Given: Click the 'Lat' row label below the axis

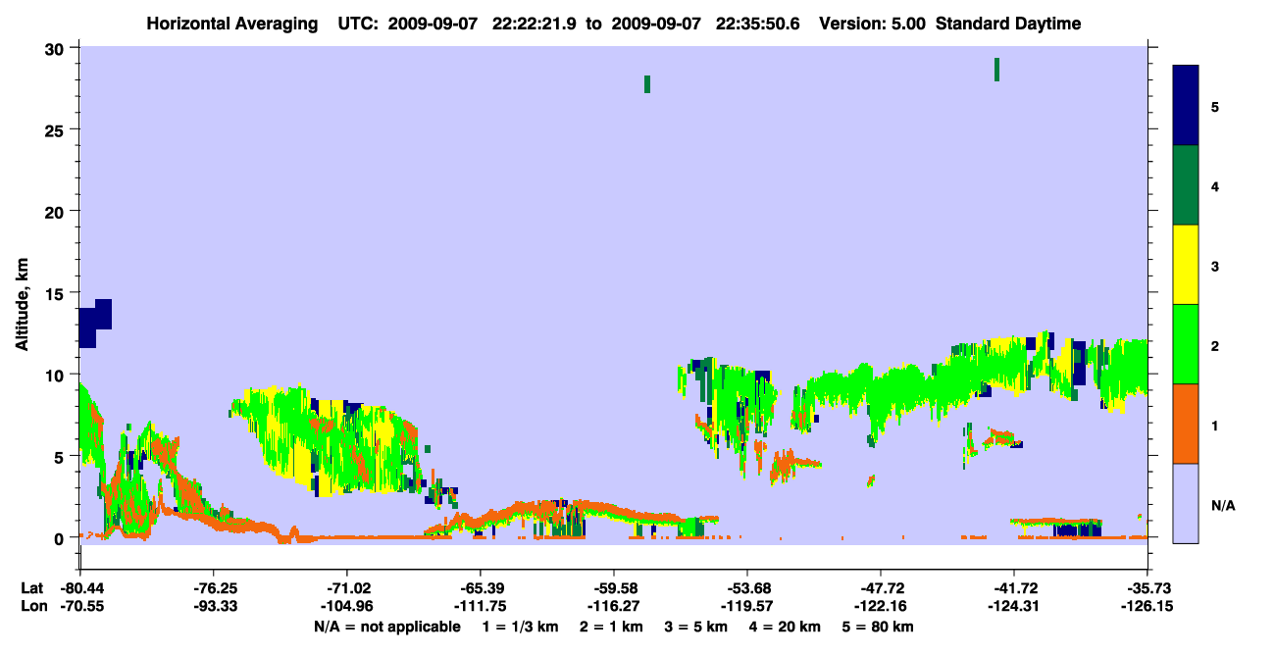Looking at the screenshot, I should (x=31, y=588).
